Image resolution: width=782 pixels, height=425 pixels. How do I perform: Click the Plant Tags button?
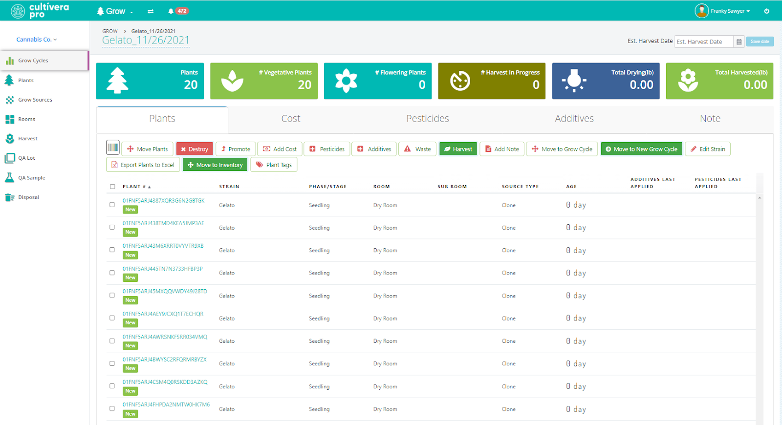pos(274,165)
